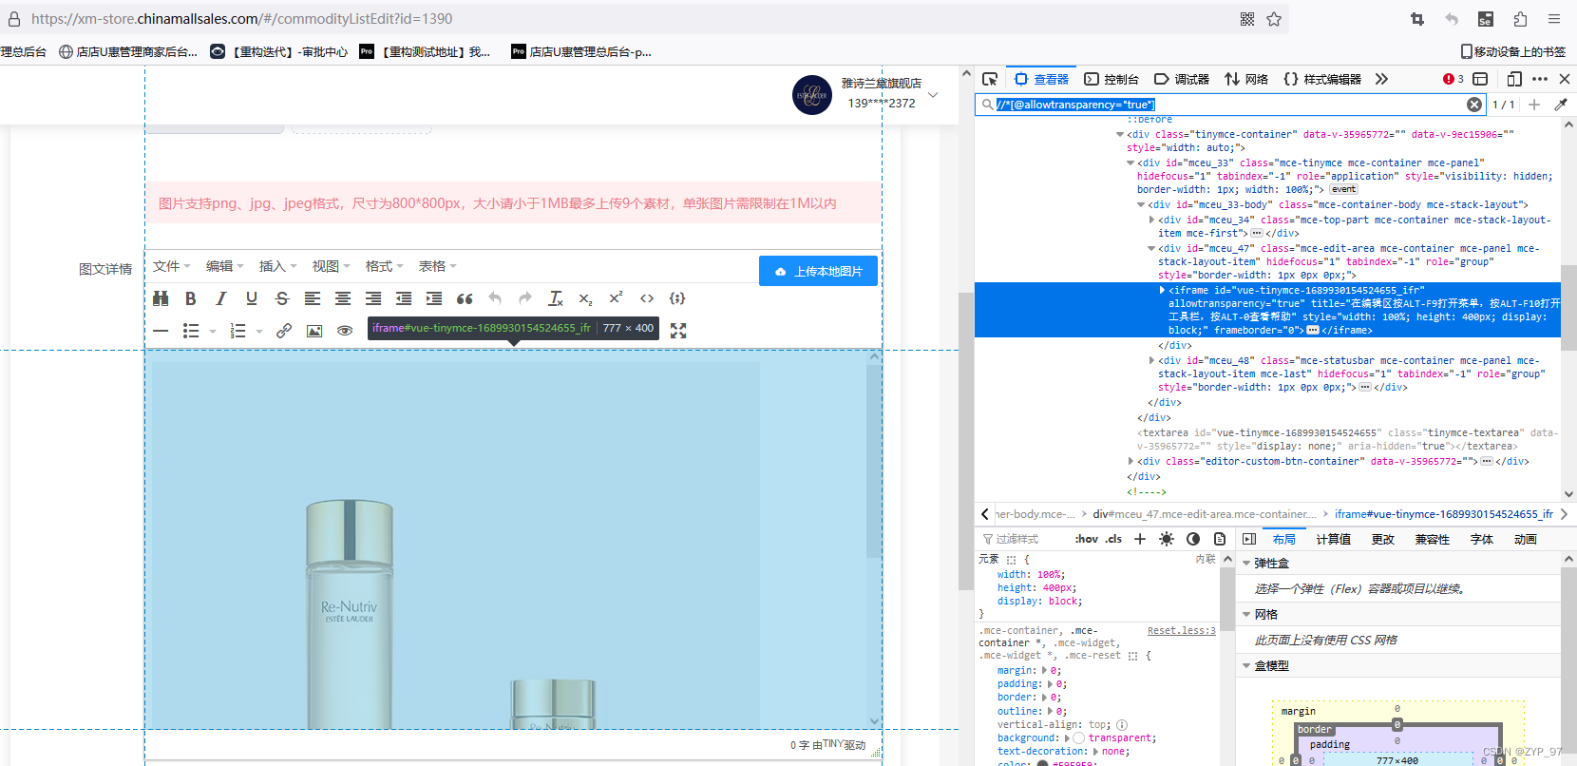Decrease indent in editor toolbar
The image size is (1577, 766).
pyautogui.click(x=404, y=298)
